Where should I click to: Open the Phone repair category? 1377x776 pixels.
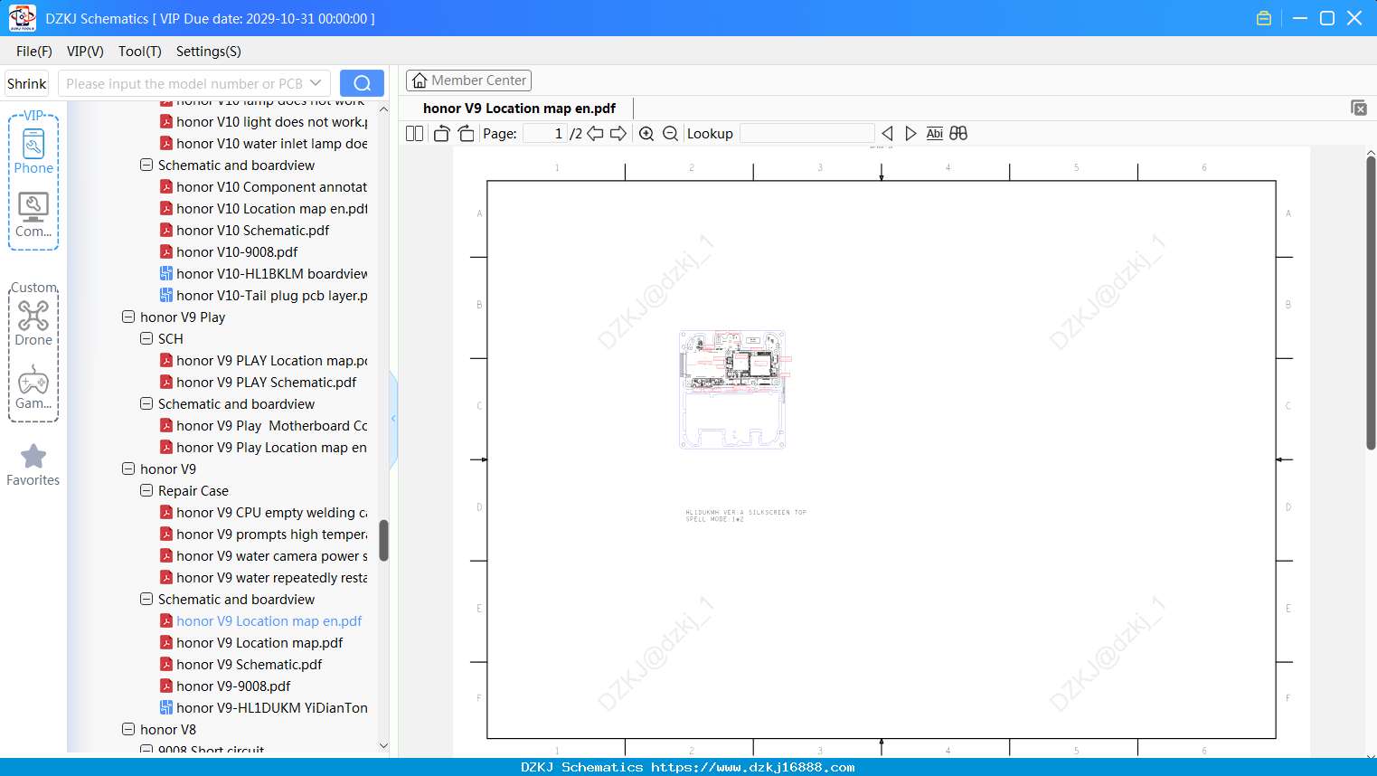click(x=33, y=151)
